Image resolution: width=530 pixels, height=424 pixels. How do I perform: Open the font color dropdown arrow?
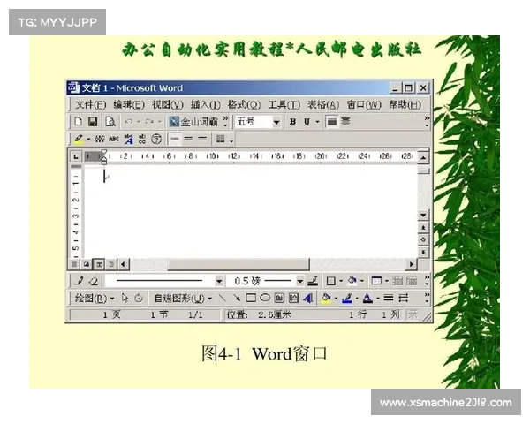pyautogui.click(x=378, y=298)
